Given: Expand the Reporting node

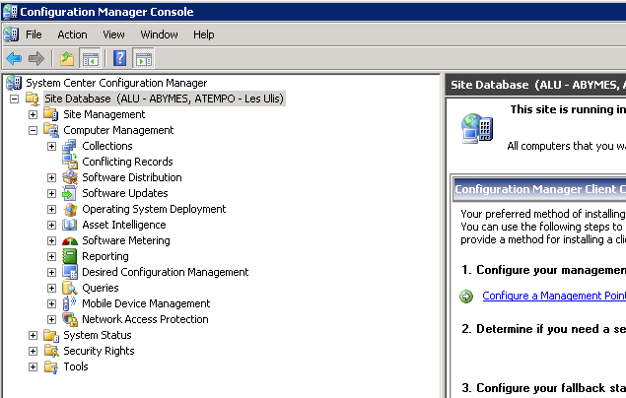Looking at the screenshot, I should (x=51, y=256).
